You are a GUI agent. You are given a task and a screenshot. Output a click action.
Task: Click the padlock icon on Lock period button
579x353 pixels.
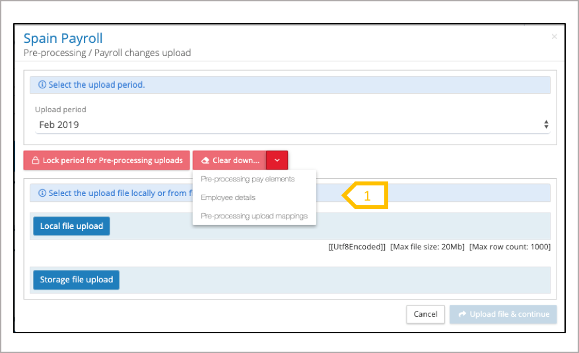35,160
